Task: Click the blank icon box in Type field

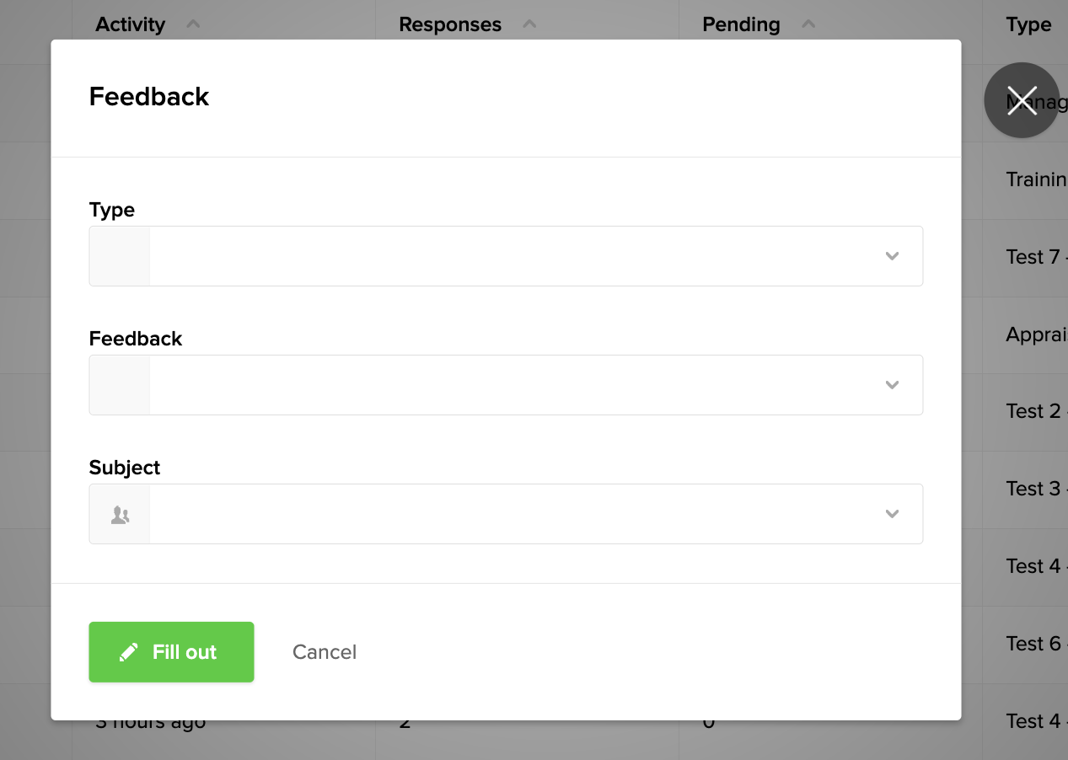Action: (x=120, y=256)
